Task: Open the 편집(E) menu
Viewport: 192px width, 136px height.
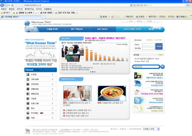Action: [x=12, y=9]
